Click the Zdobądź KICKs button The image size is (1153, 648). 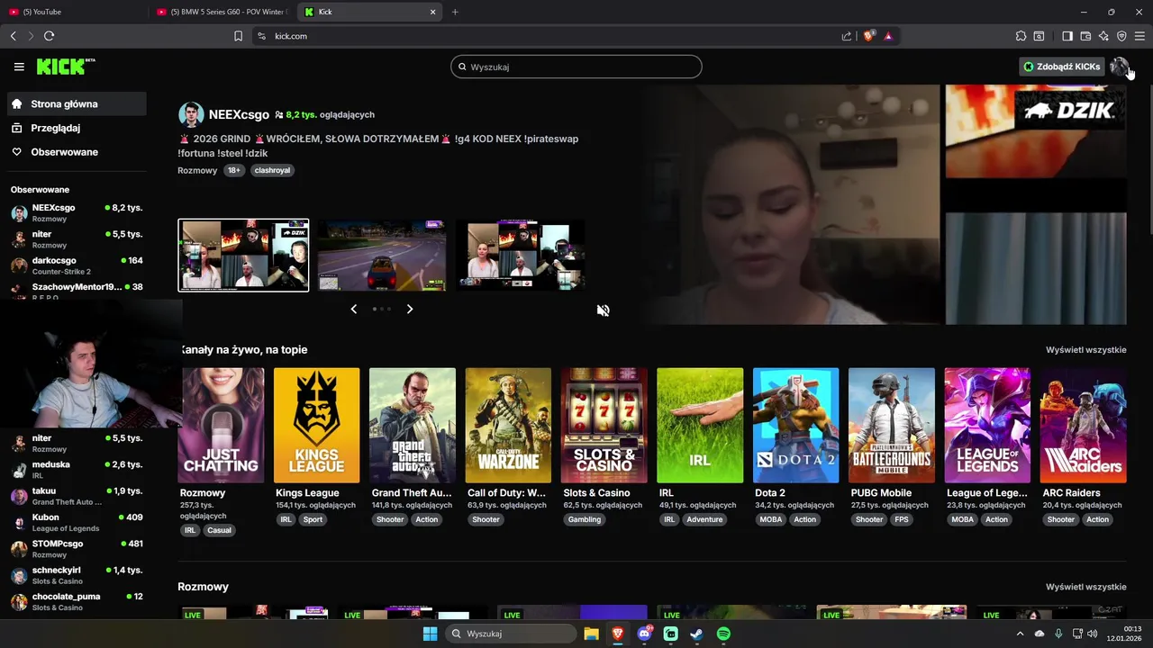(1061, 67)
